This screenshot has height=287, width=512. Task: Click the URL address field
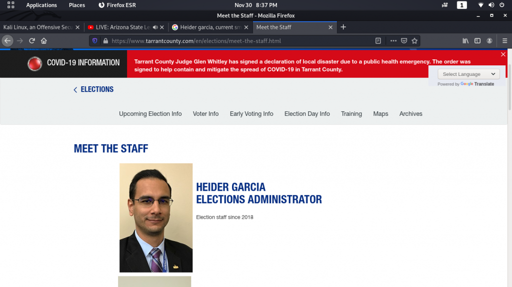coord(240,41)
